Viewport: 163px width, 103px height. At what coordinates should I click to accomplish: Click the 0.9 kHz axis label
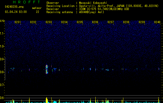[2, 59]
